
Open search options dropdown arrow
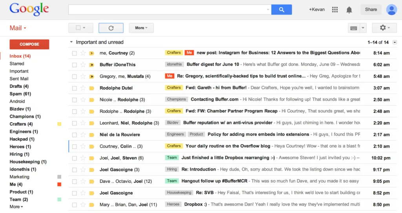pyautogui.click(x=268, y=9)
